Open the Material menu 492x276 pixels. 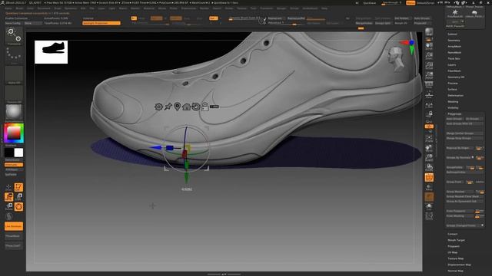click(x=148, y=8)
